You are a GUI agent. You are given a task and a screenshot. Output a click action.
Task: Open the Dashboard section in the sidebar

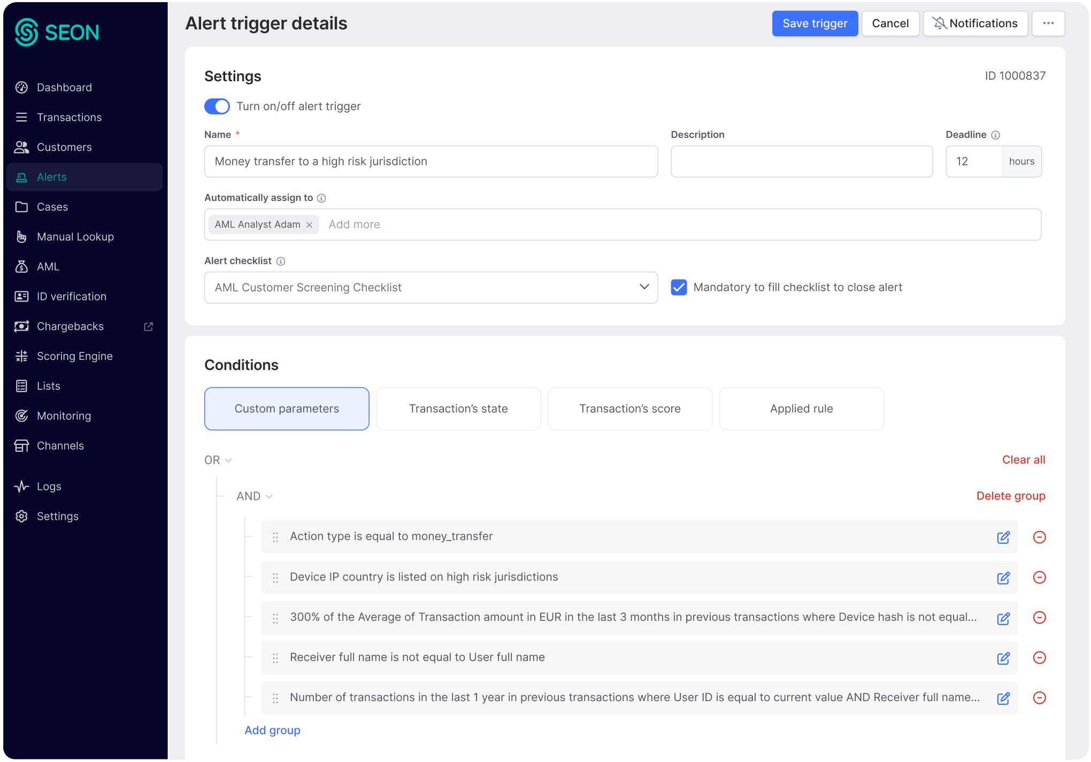click(x=64, y=87)
